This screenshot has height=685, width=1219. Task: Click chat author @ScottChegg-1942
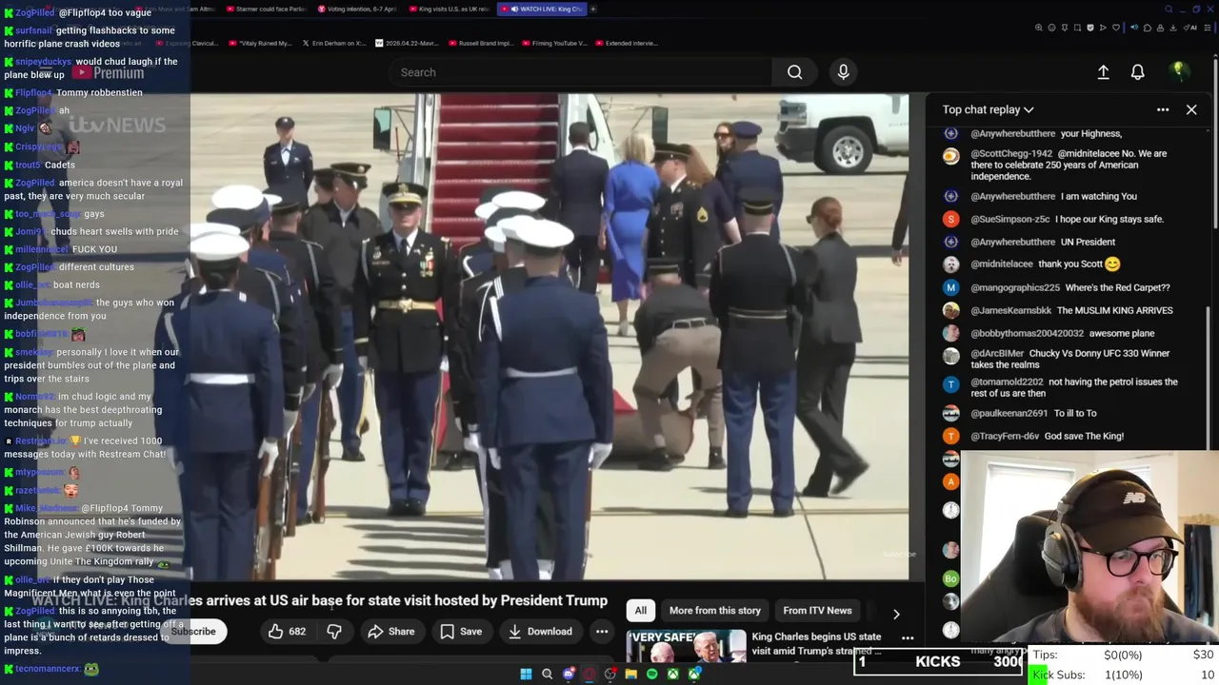[1011, 153]
